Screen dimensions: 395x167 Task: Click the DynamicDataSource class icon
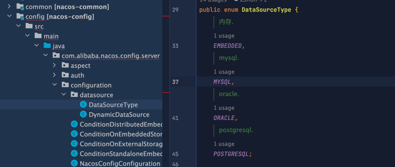click(x=83, y=114)
